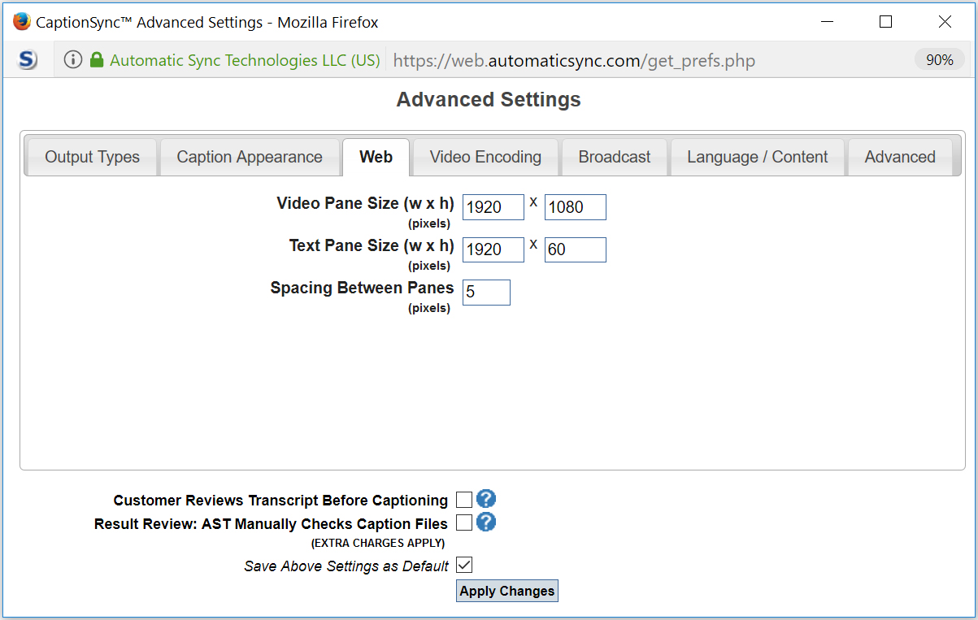The width and height of the screenshot is (978, 620).
Task: Click the padlock security icon
Action: tap(98, 59)
